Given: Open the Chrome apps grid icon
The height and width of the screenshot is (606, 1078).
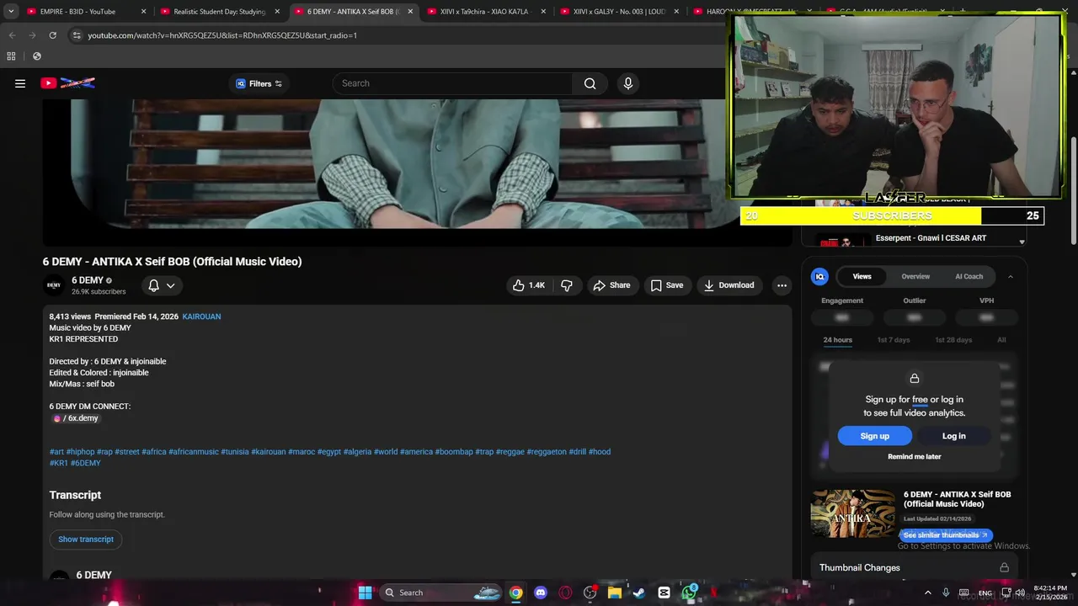Looking at the screenshot, I should pyautogui.click(x=11, y=56).
